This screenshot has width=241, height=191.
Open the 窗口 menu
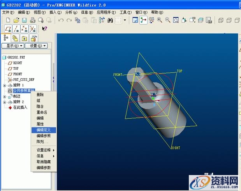click(141, 12)
